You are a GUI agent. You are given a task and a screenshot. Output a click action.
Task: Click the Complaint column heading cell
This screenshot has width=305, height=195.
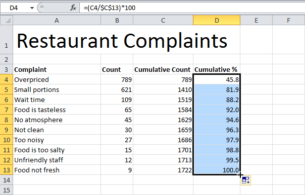coord(57,69)
